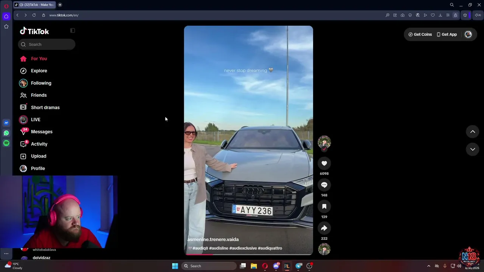Open Messenger in the Opera sidebar
484x272 pixels.
tap(6, 123)
